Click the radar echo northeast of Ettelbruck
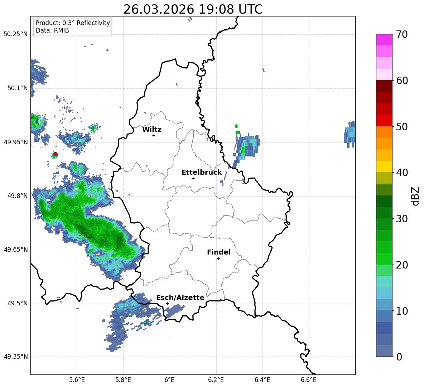Screen dimensions: 424x387 coord(246,147)
